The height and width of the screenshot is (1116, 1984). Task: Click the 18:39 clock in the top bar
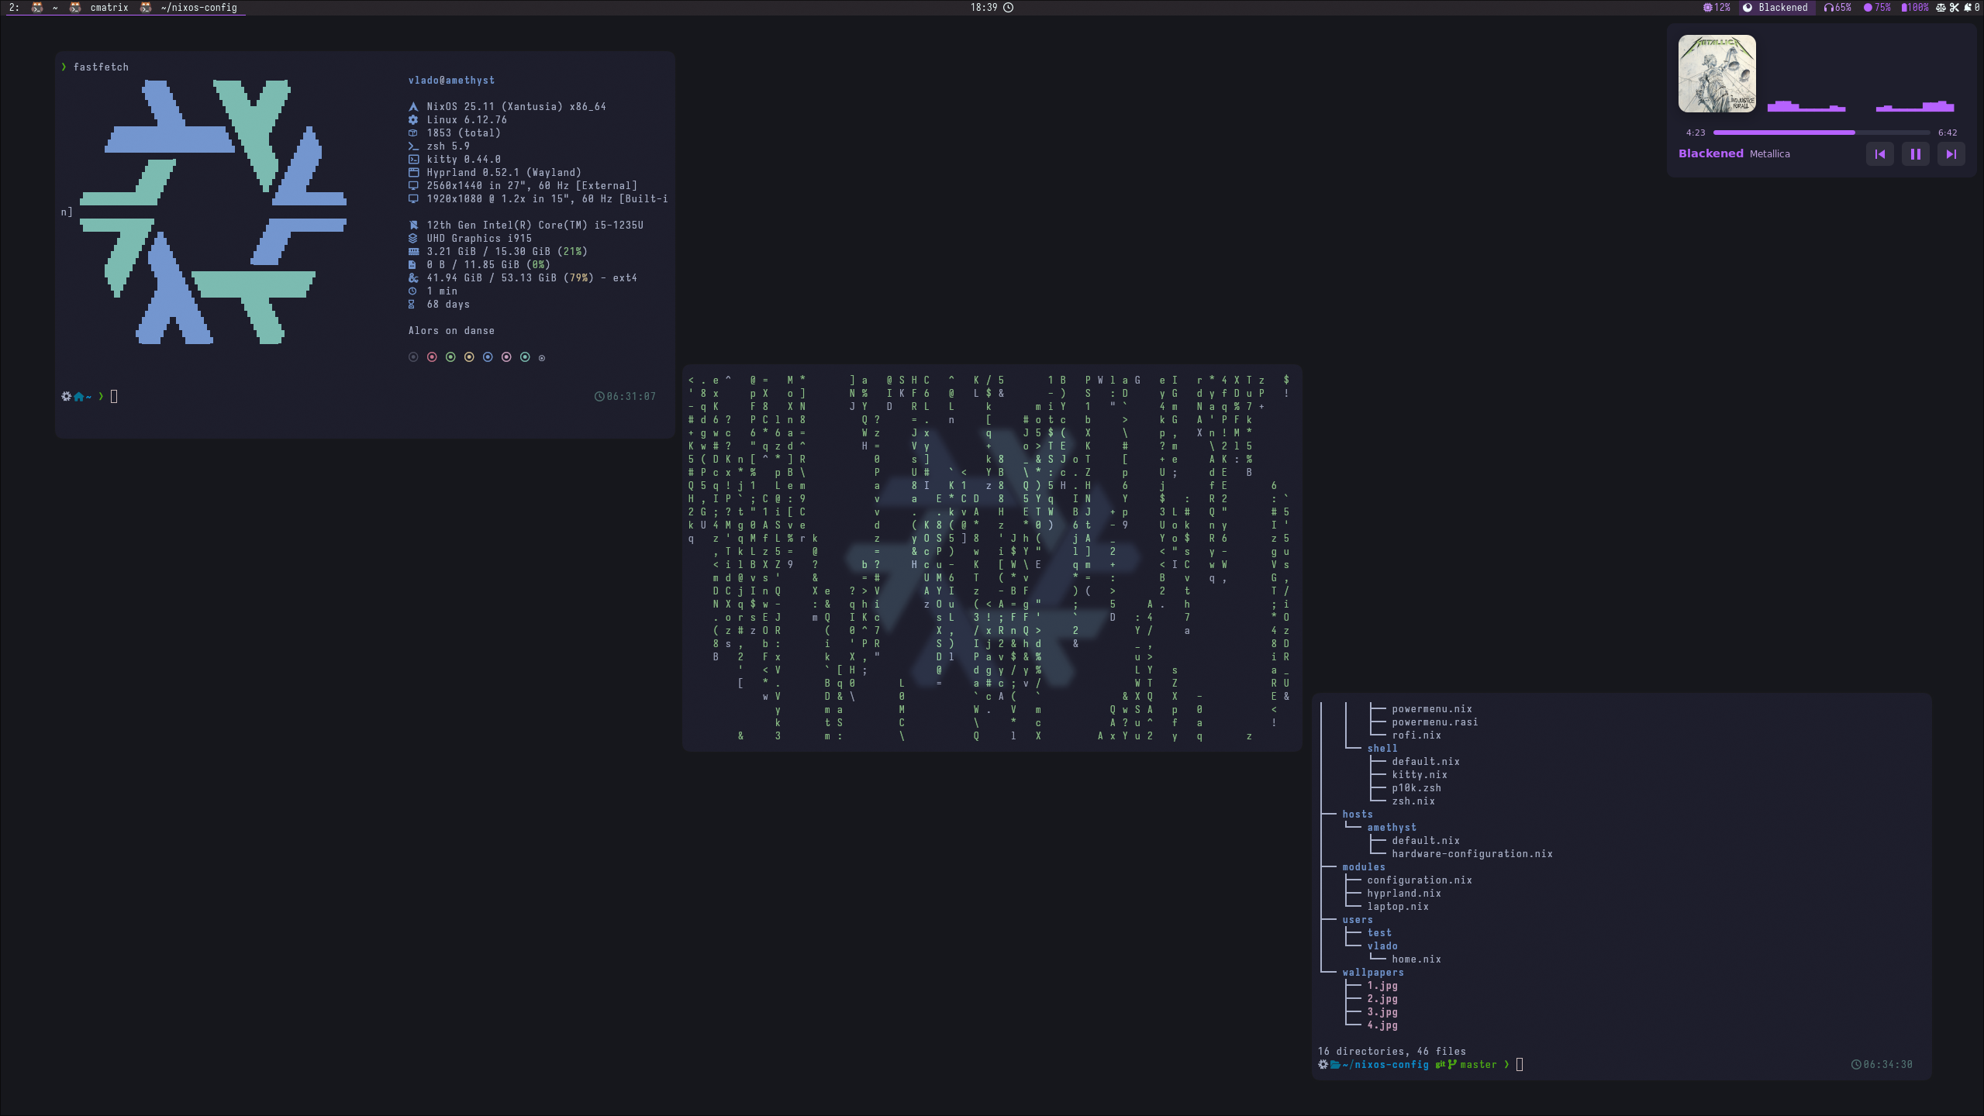(x=992, y=8)
